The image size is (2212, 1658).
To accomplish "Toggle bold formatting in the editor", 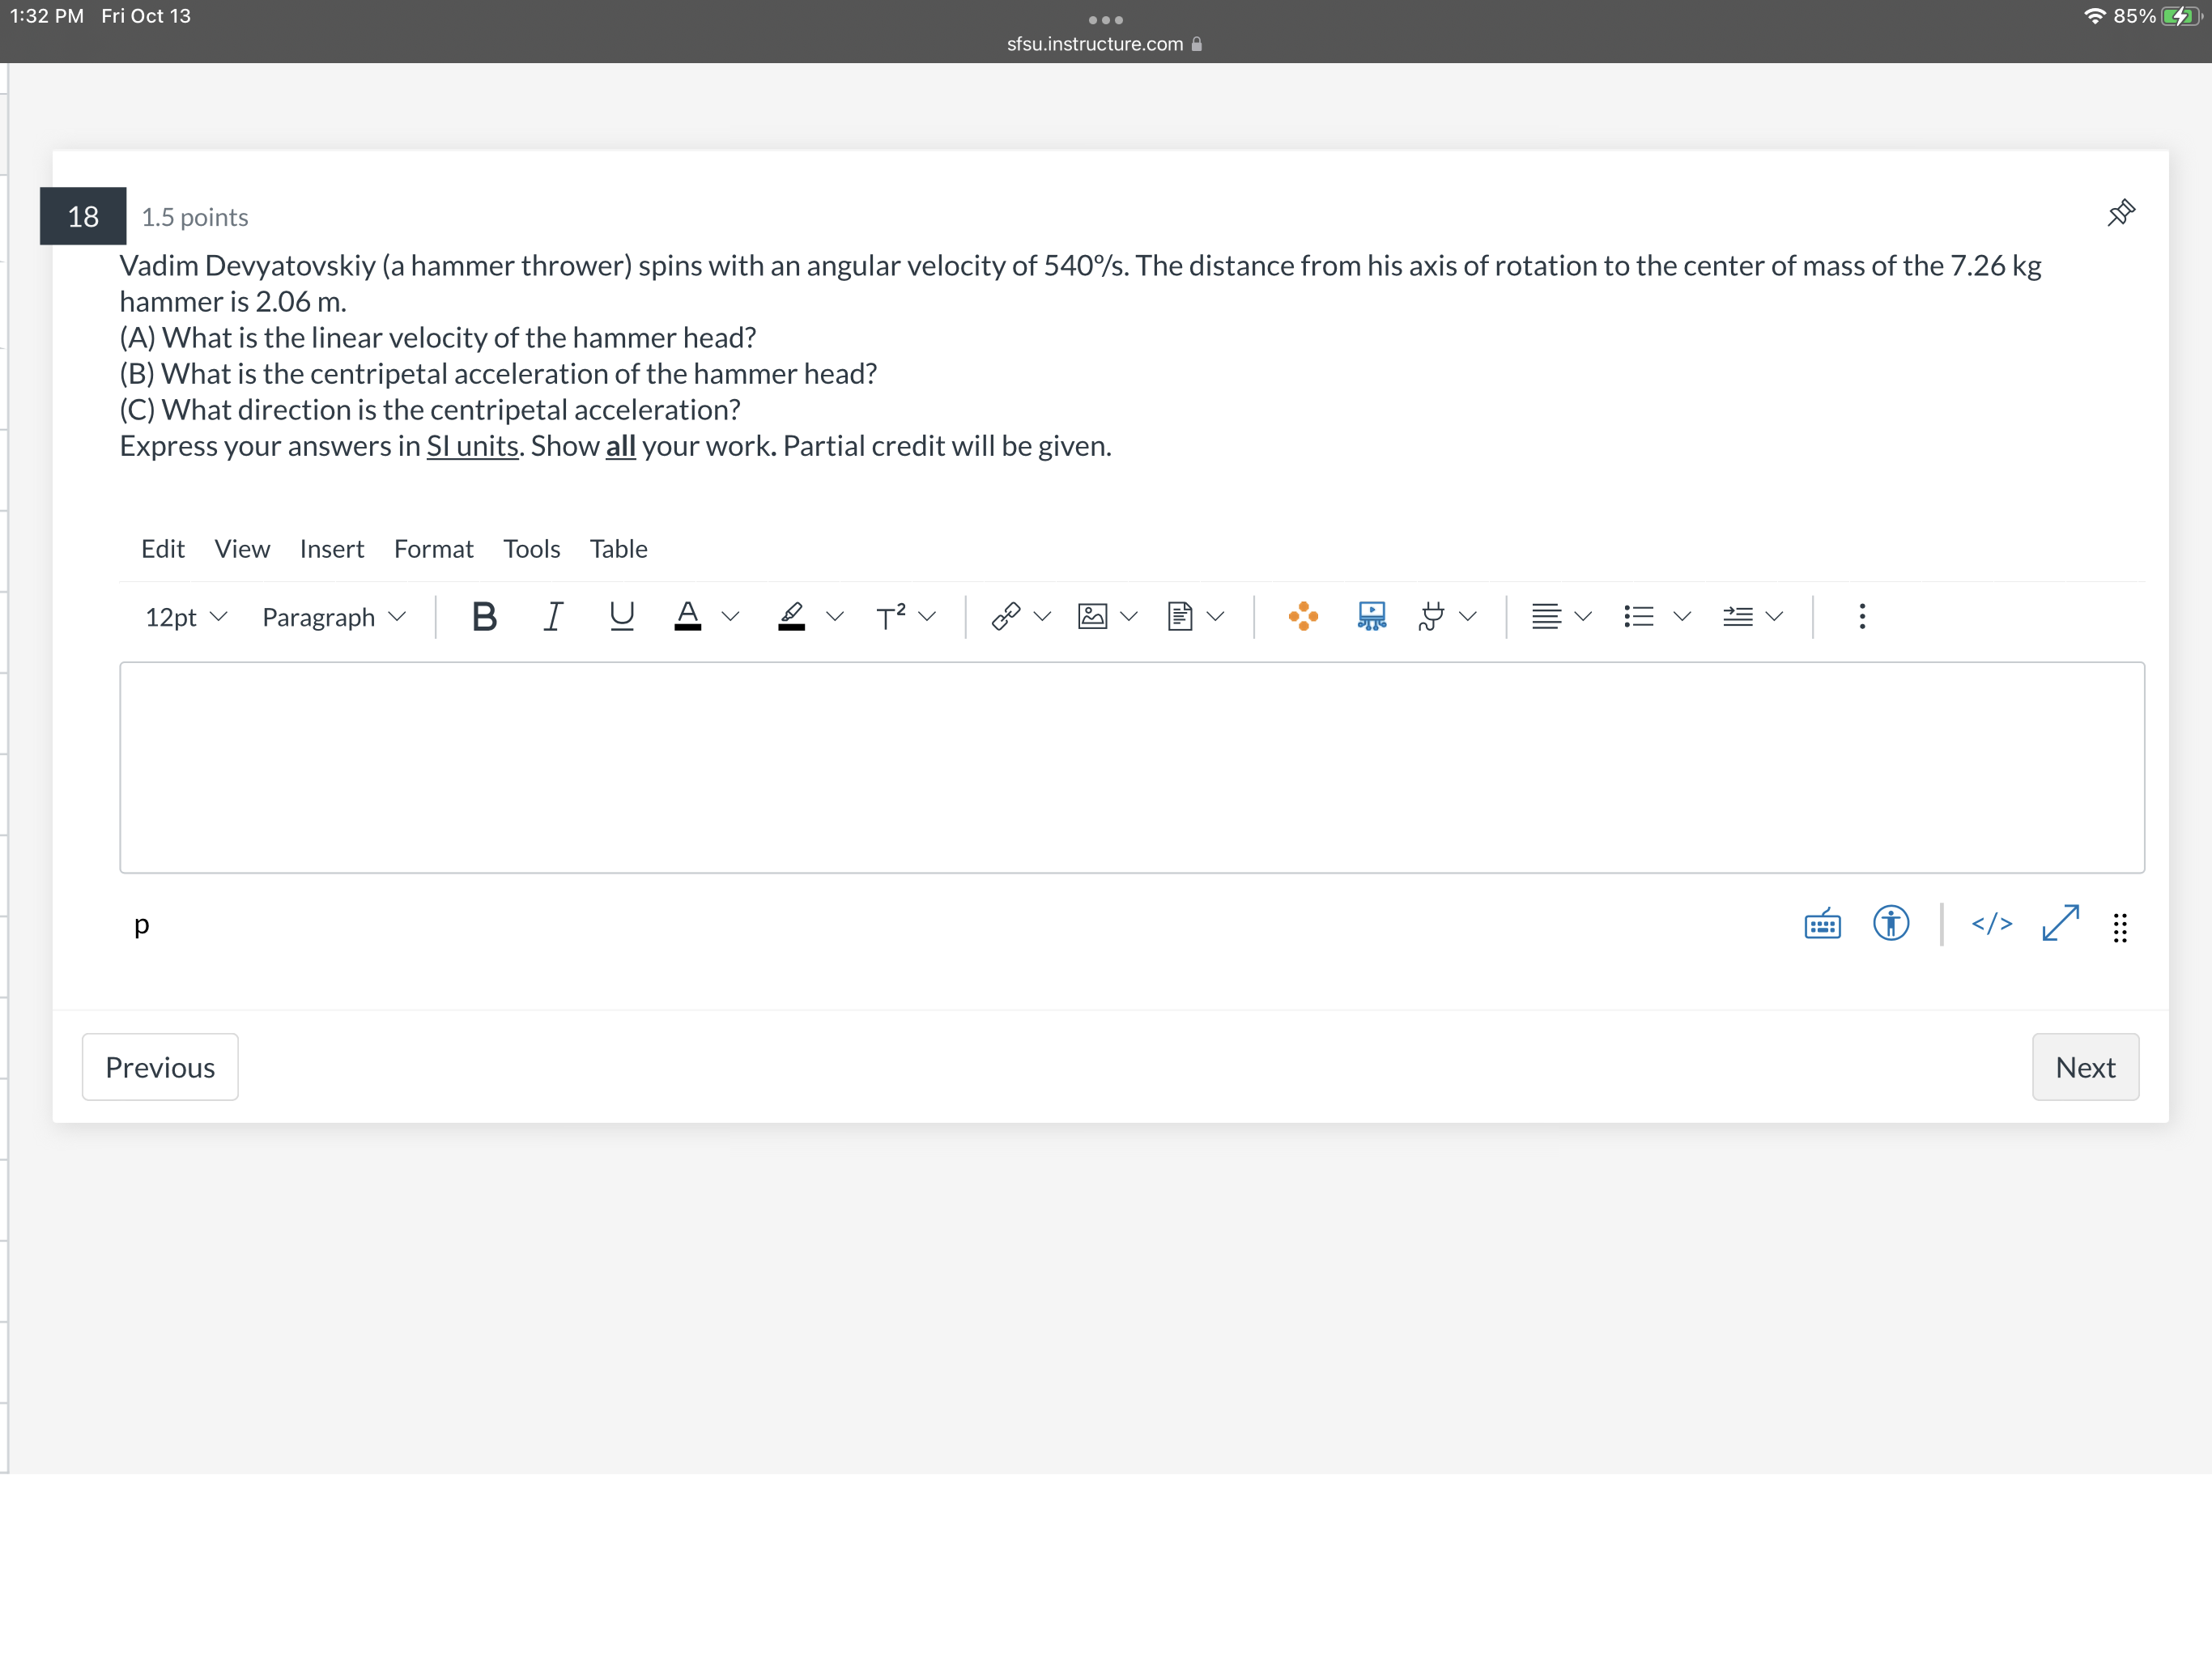I will (x=484, y=616).
